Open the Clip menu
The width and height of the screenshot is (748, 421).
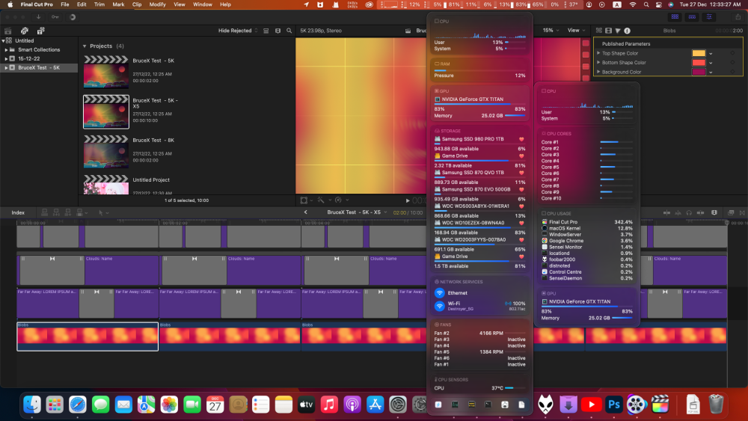point(137,4)
